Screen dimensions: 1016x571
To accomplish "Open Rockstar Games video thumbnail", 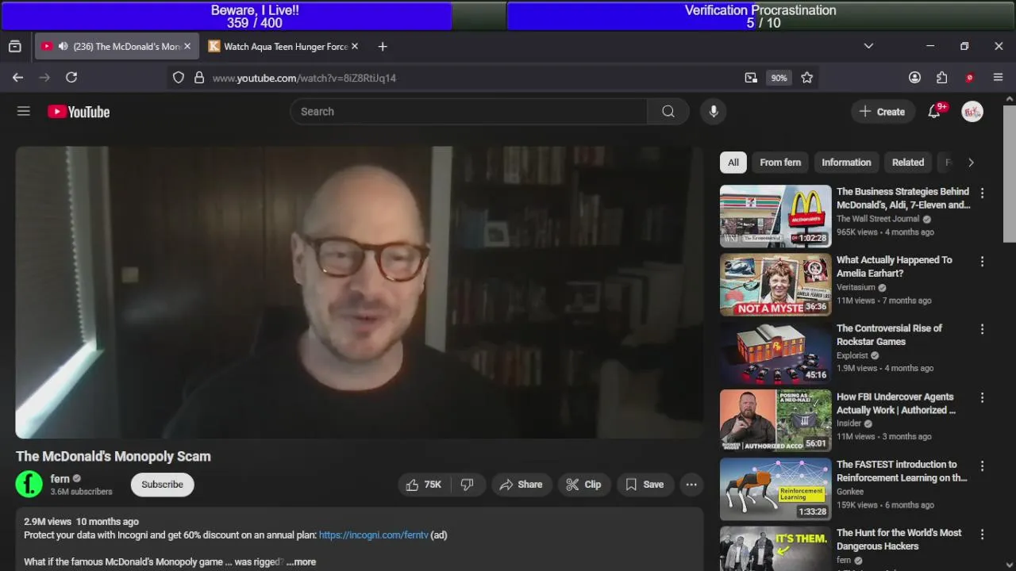I will [x=775, y=353].
